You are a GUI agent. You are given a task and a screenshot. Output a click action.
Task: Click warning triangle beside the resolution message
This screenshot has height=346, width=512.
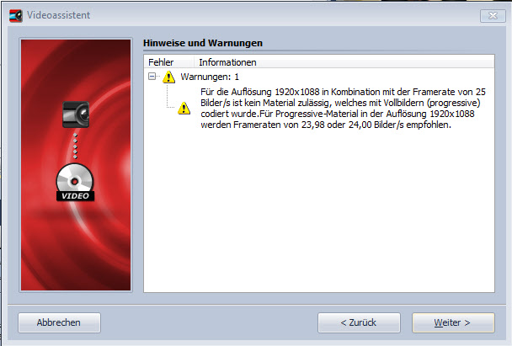[184, 109]
